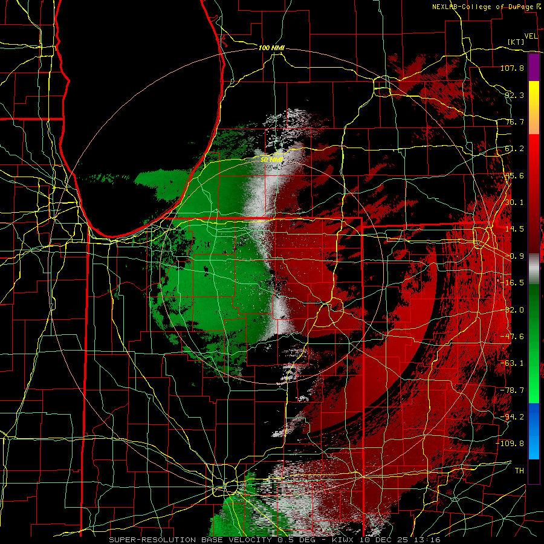Pick the purple segment of the velocity color bar
544x544 pixels.
coord(534,67)
